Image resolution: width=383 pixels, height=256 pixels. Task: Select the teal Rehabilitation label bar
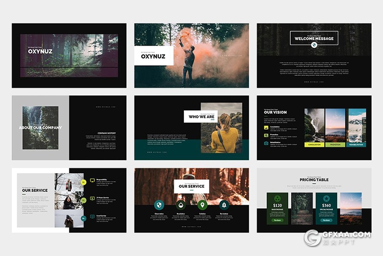pyautogui.click(x=356, y=144)
